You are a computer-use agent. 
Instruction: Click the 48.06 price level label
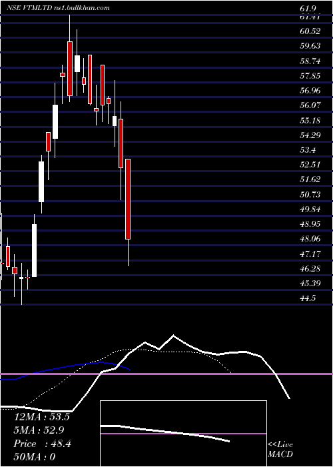click(310, 239)
